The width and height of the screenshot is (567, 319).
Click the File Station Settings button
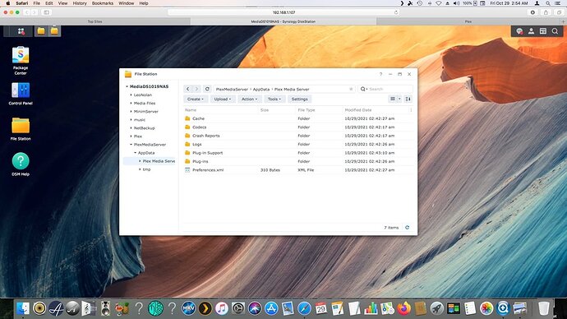click(299, 99)
